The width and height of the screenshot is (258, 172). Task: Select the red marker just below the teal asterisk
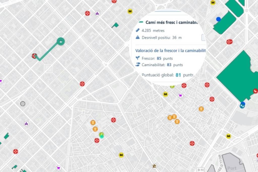click(97, 141)
